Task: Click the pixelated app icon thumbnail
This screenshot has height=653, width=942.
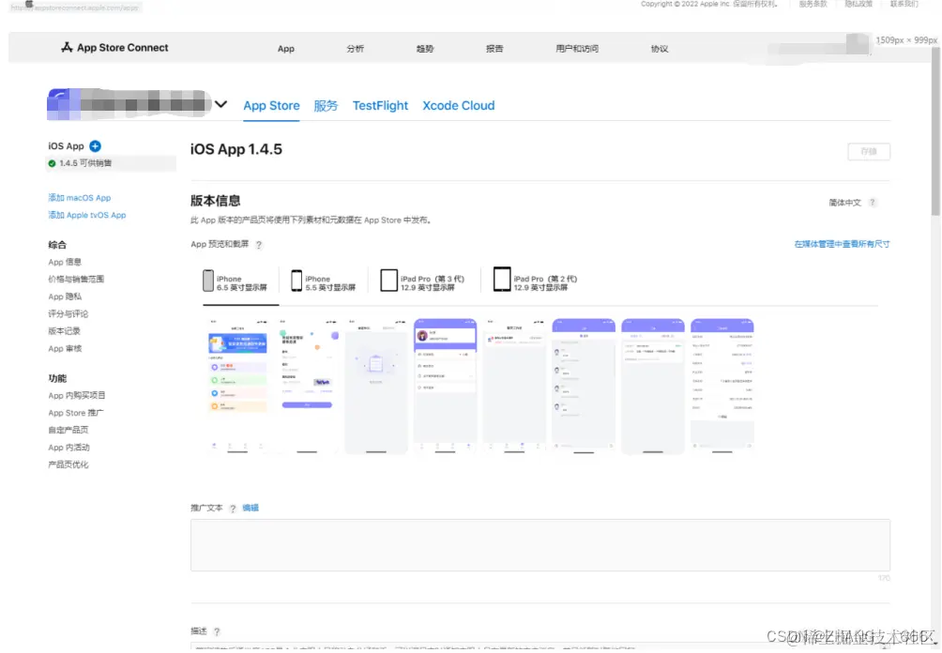Action: pos(63,104)
